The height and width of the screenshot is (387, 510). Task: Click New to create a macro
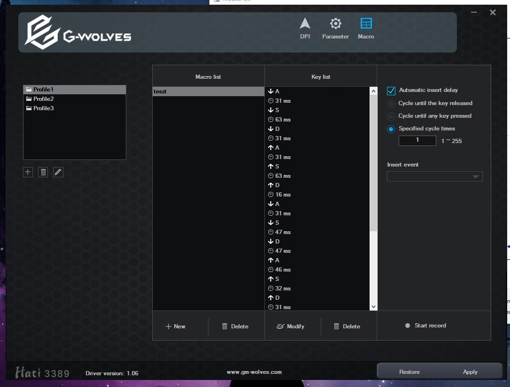(x=176, y=326)
